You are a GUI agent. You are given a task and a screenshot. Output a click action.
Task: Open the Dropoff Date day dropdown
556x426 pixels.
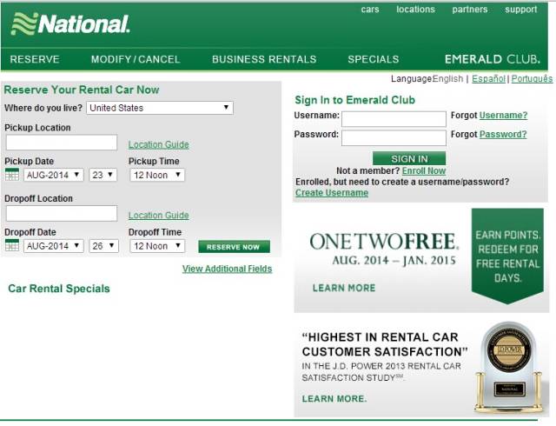(x=103, y=246)
